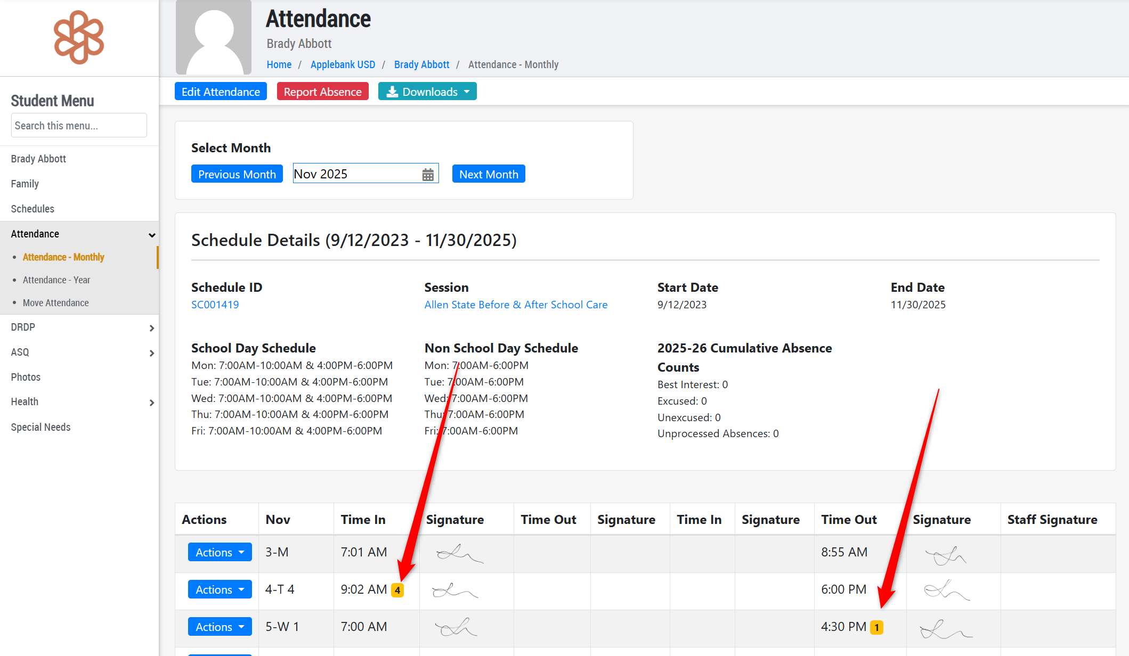Open the schedule ID SC001419 link
Image resolution: width=1129 pixels, height=656 pixels.
(x=215, y=305)
